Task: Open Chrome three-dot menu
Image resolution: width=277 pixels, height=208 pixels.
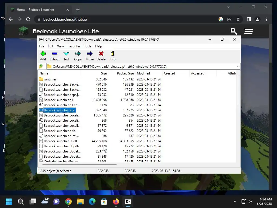Action: click(266, 19)
